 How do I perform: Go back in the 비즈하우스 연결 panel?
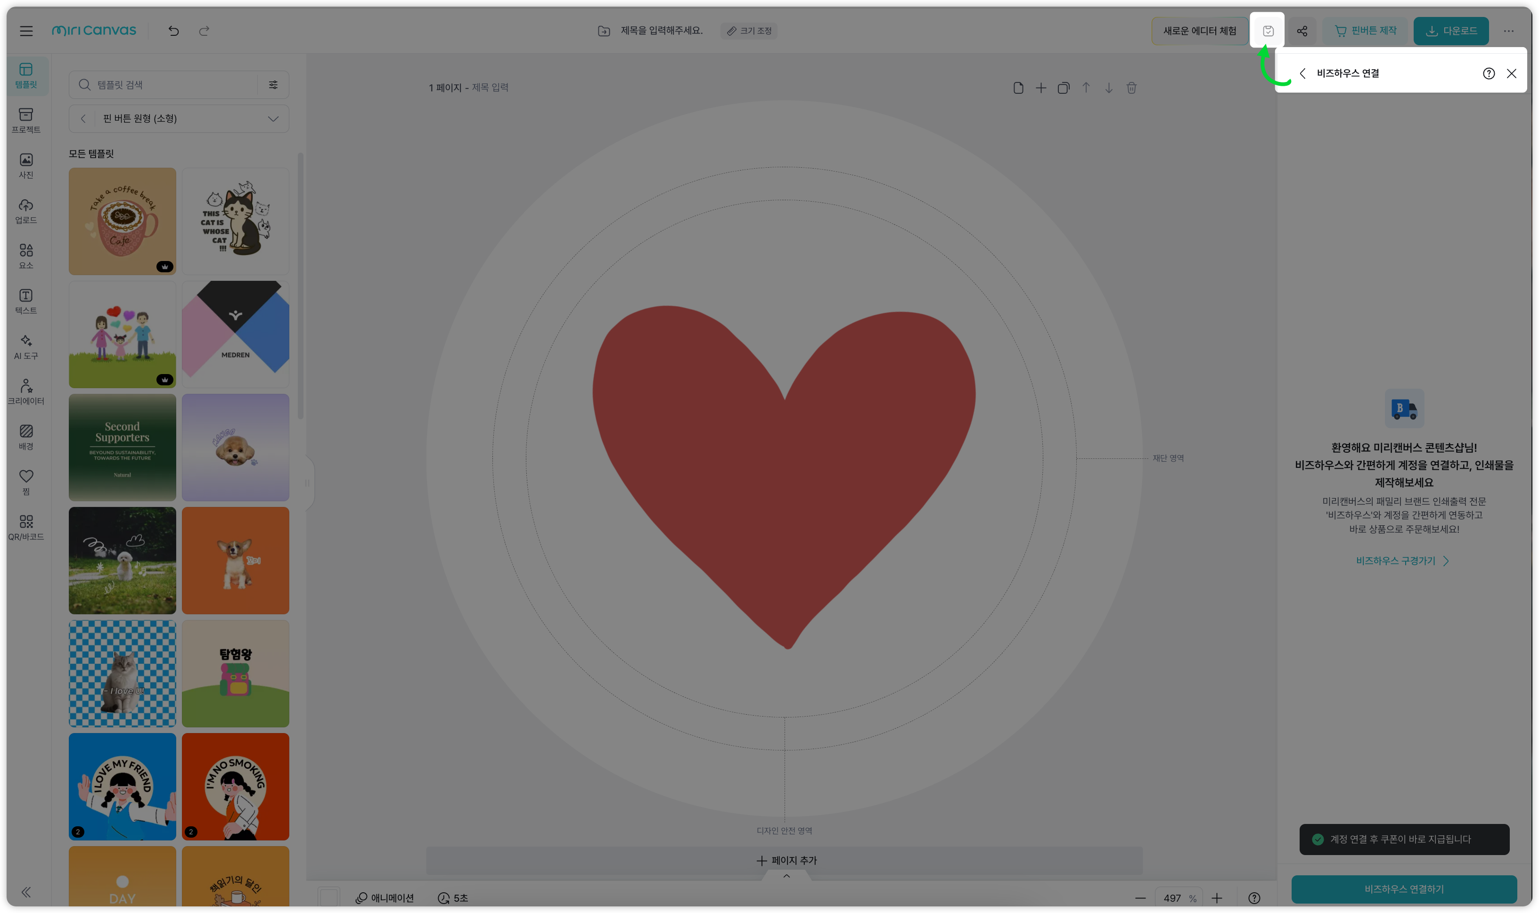click(1303, 73)
